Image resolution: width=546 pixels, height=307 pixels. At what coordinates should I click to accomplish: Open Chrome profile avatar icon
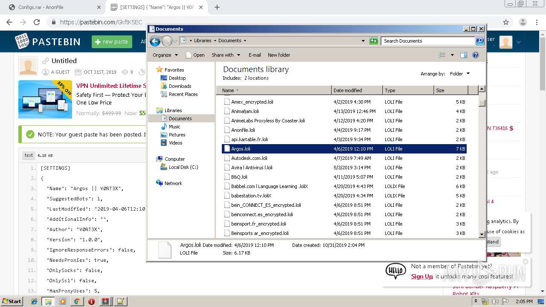523,22
